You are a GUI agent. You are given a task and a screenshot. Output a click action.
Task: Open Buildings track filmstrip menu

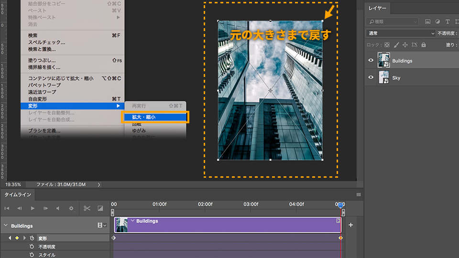(101, 225)
